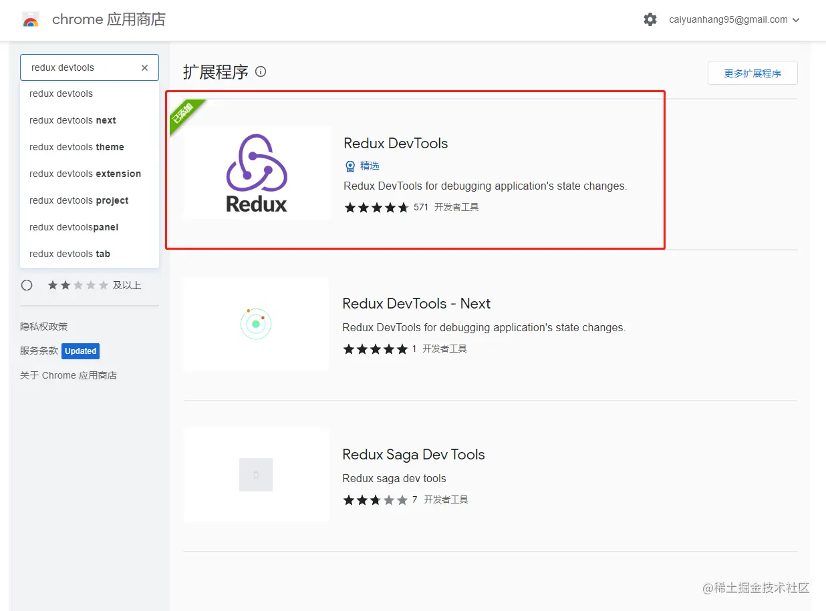Select the 2 stars 及以上 rating radio
This screenshot has height=611, width=826.
click(x=27, y=285)
